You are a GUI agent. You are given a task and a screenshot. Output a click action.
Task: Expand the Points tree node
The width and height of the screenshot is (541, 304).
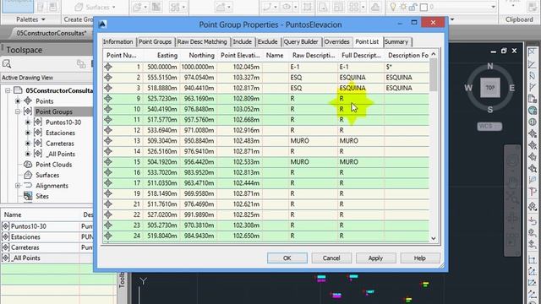(18, 101)
